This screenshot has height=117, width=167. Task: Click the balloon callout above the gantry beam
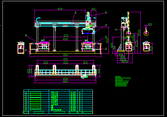(76, 12)
